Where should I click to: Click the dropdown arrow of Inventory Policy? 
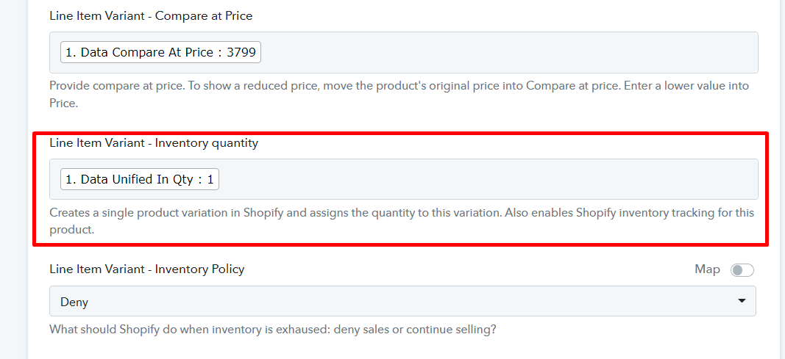point(742,300)
